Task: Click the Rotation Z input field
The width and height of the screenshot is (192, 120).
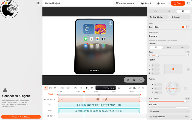Action: point(158,92)
